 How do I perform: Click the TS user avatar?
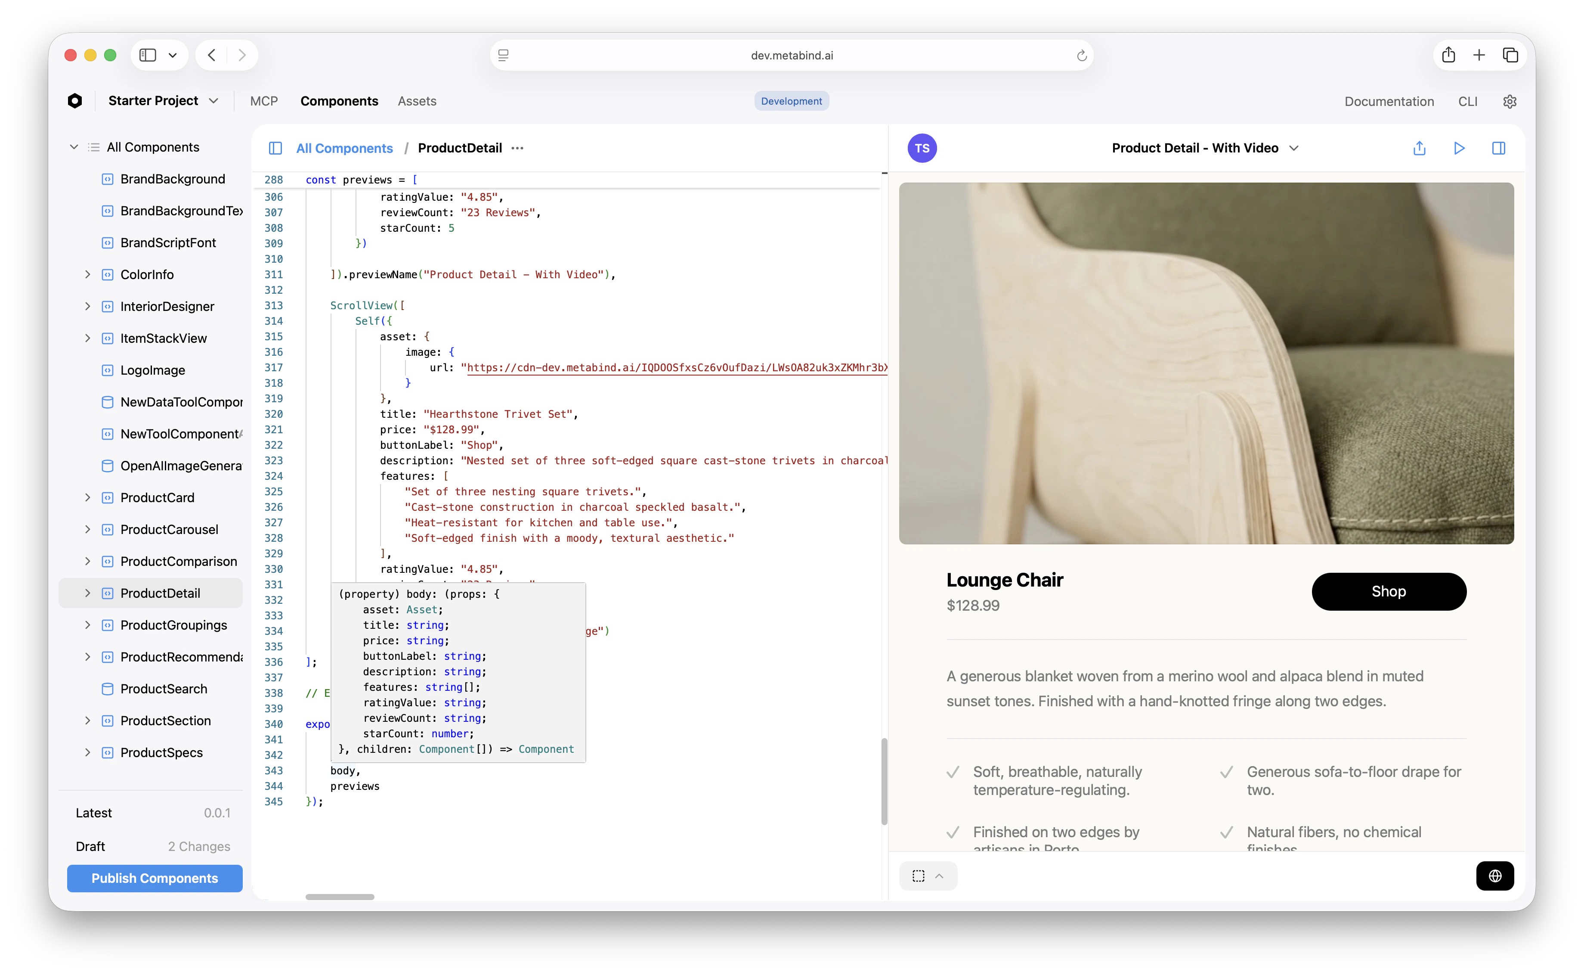(922, 148)
